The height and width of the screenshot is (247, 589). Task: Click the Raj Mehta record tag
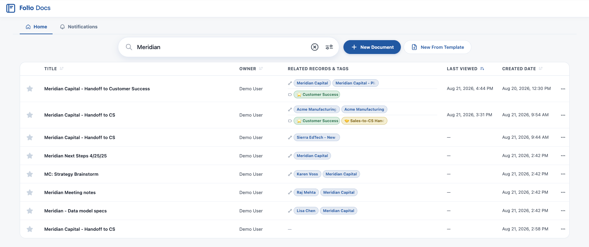[x=306, y=192]
